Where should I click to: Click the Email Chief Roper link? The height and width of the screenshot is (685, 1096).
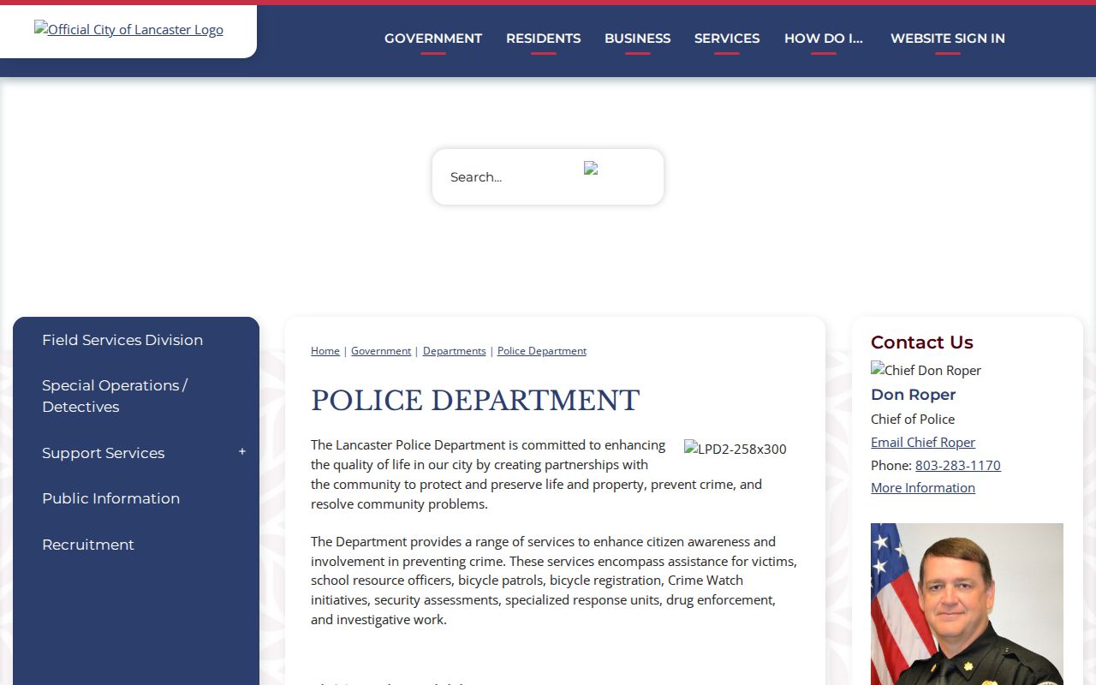tap(923, 442)
